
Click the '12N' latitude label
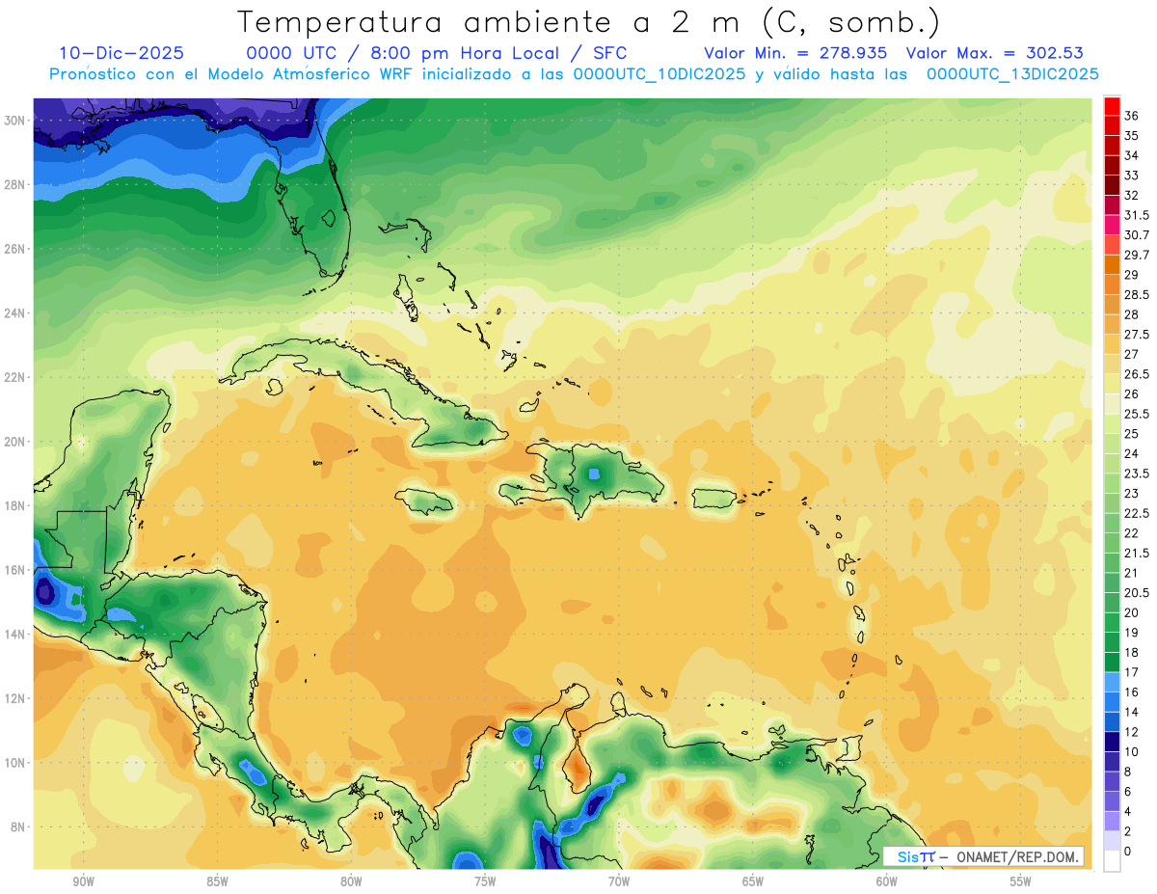click(x=15, y=698)
